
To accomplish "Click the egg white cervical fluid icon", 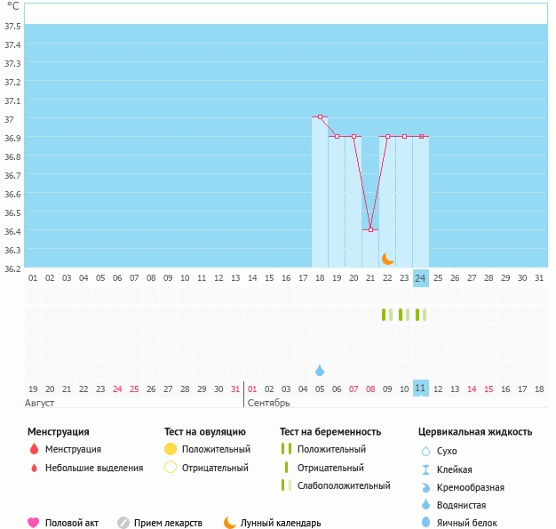I will 425,523.
